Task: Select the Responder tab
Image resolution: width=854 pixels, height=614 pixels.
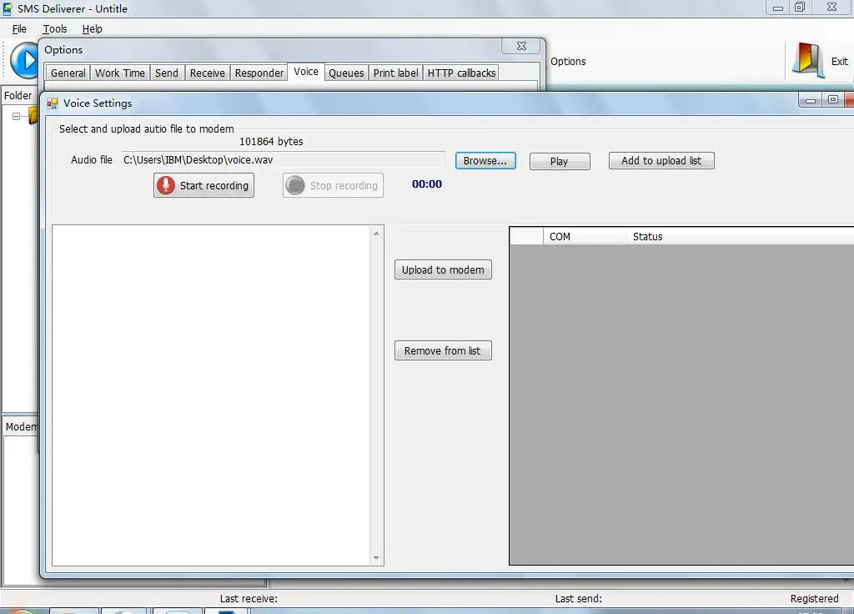Action: 259,73
